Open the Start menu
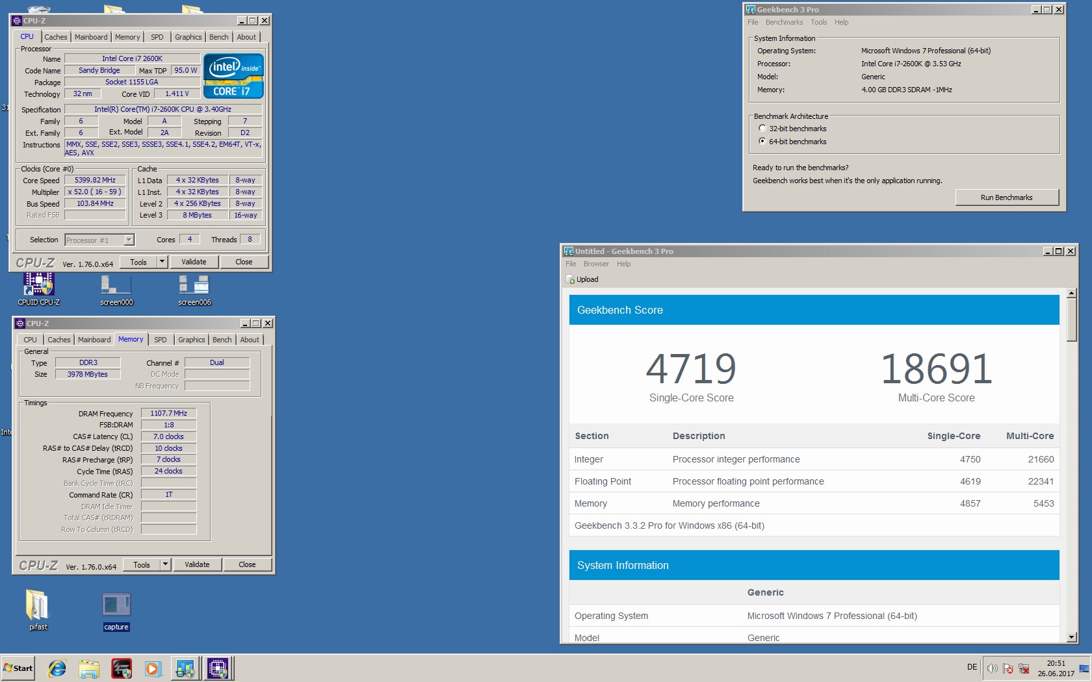This screenshot has width=1092, height=682. point(18,668)
